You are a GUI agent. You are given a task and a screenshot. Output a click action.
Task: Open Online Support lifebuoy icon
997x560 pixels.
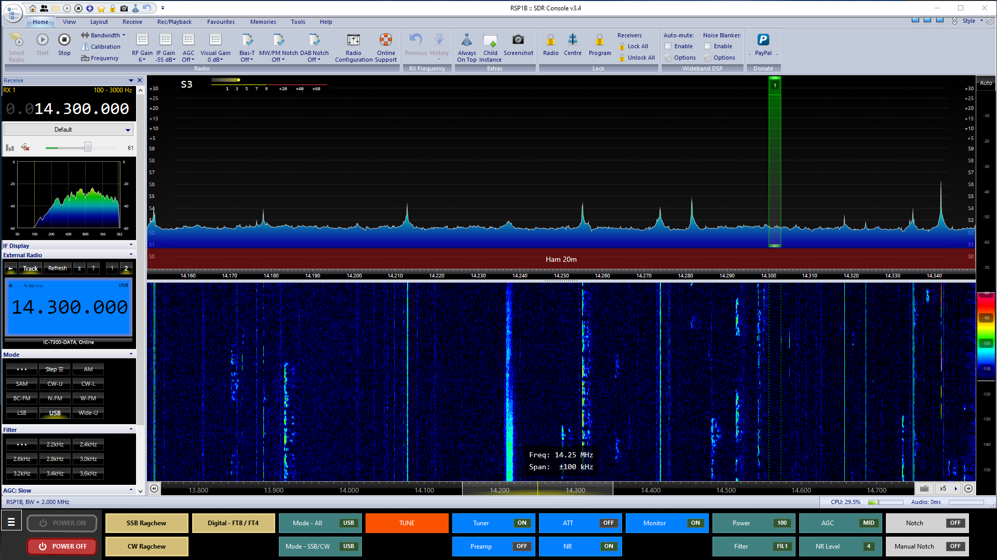pos(386,40)
